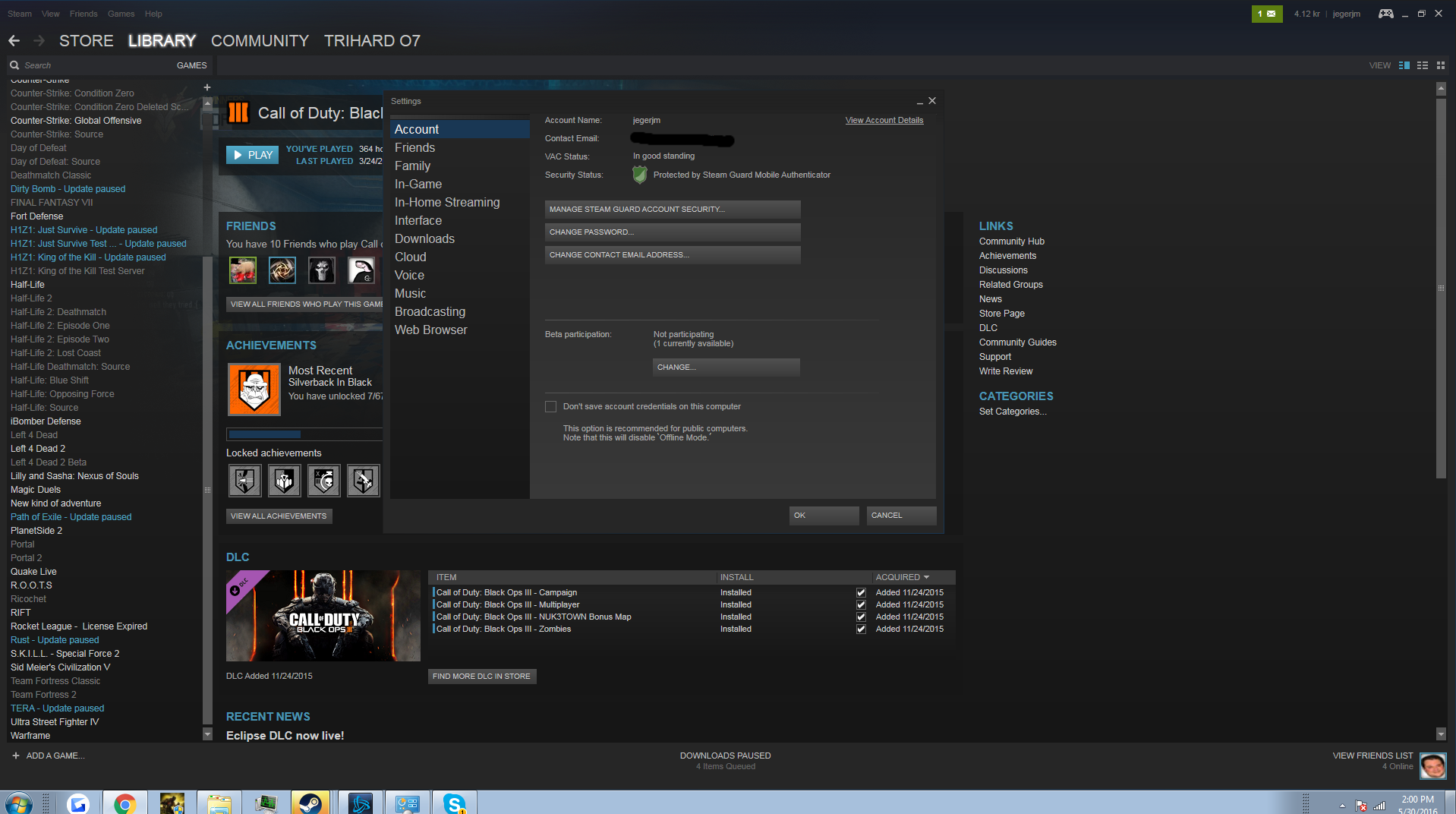The height and width of the screenshot is (814, 1456).
Task: Open the Games menu in the menu bar
Action: [x=121, y=14]
